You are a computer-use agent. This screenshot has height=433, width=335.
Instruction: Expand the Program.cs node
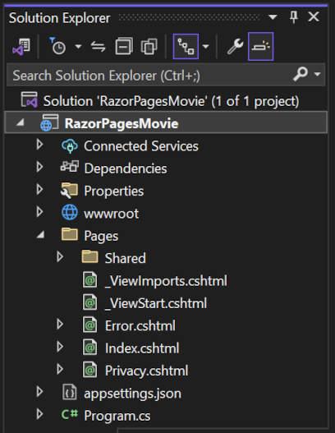point(39,414)
